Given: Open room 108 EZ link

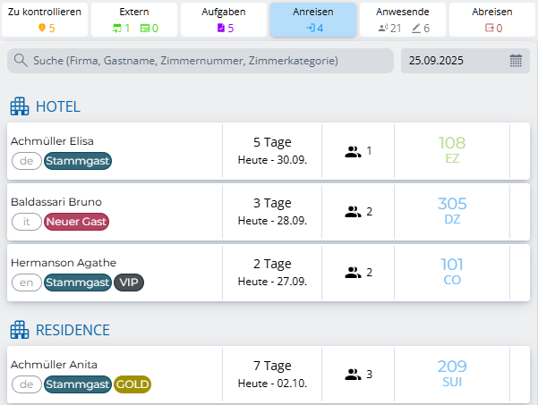Looking at the screenshot, I should click(452, 150).
